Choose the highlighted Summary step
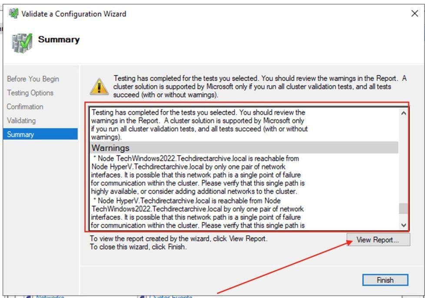The height and width of the screenshot is (298, 425). point(20,135)
